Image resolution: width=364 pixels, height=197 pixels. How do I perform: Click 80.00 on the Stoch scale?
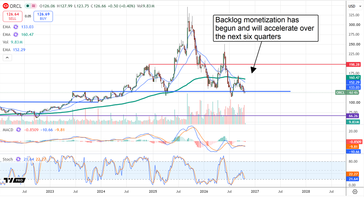pos(353,161)
